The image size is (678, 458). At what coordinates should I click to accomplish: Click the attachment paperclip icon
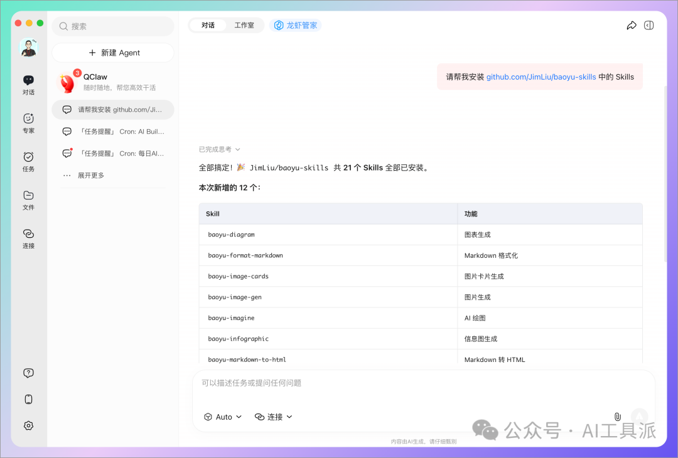618,417
